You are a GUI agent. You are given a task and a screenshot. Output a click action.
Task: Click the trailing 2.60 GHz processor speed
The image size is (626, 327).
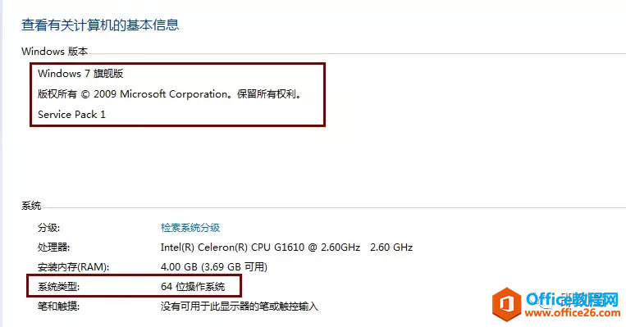pos(391,248)
